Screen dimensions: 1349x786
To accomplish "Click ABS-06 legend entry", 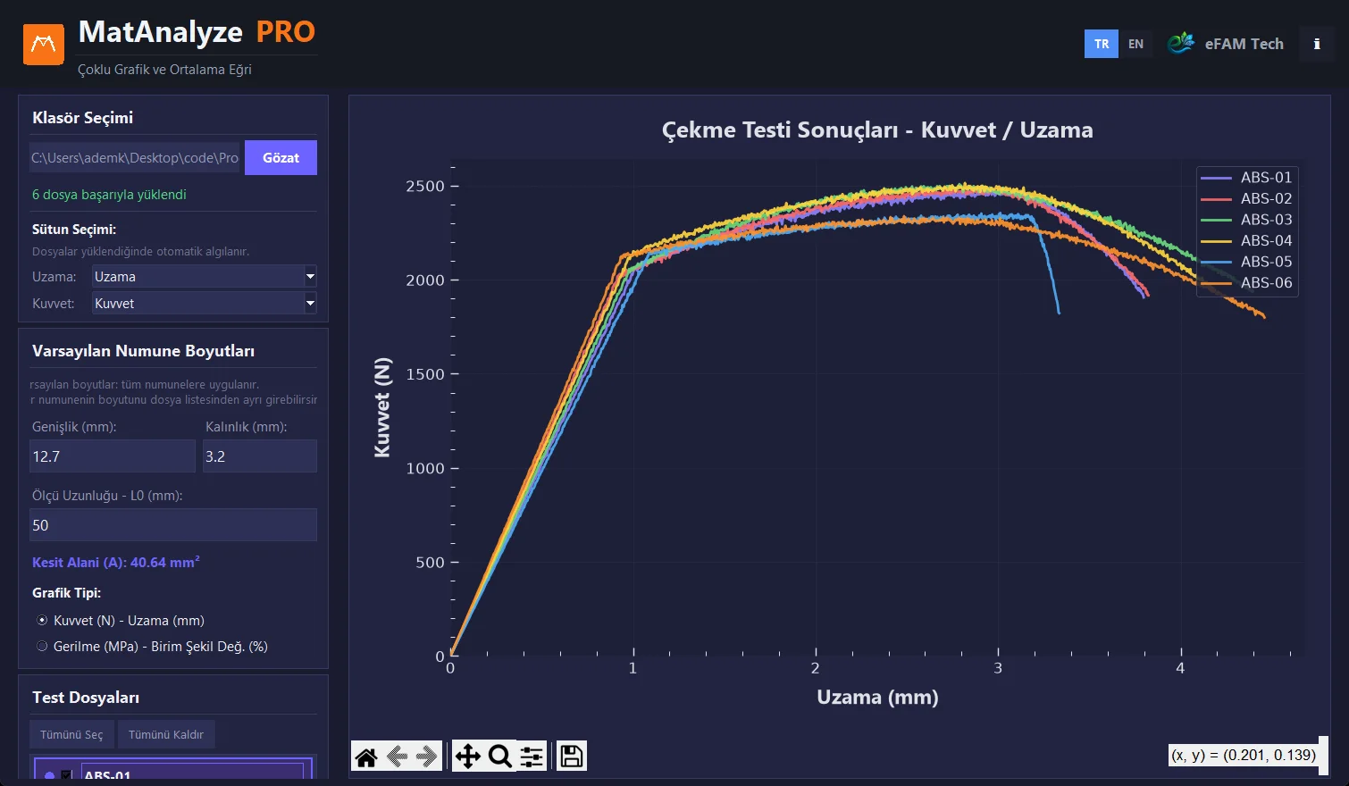I will click(x=1247, y=282).
